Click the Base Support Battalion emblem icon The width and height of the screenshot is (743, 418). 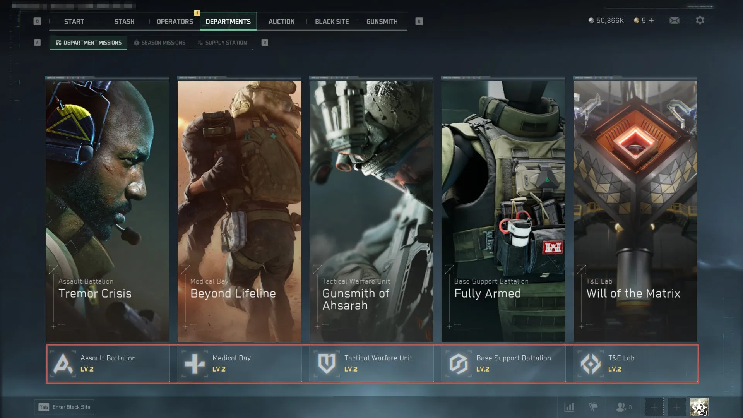point(459,364)
